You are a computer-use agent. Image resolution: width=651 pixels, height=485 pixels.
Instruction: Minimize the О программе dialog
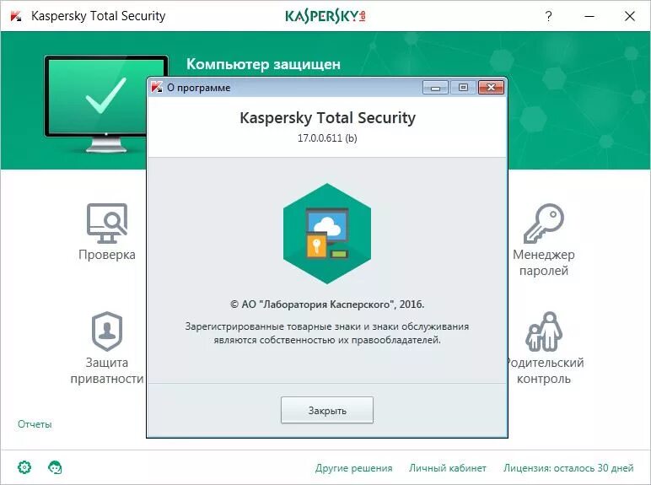[x=435, y=87]
